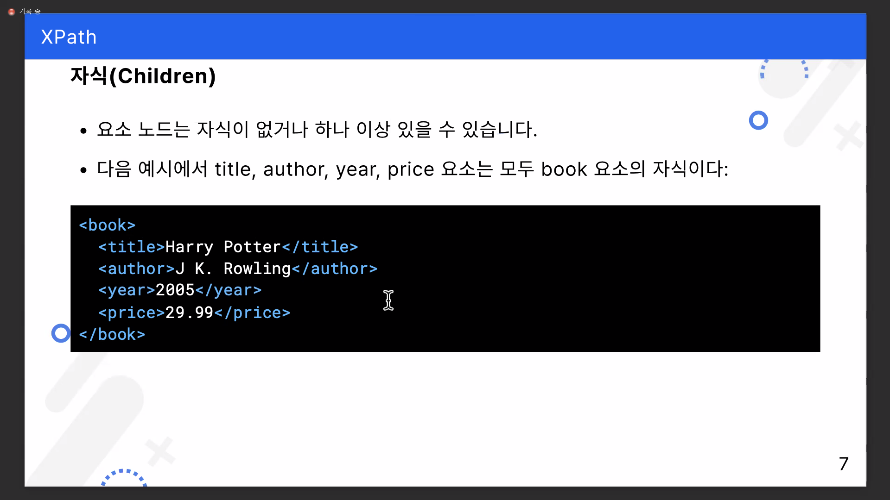
Task: Click the gray plus decoration near the bottom left
Action: (160, 450)
